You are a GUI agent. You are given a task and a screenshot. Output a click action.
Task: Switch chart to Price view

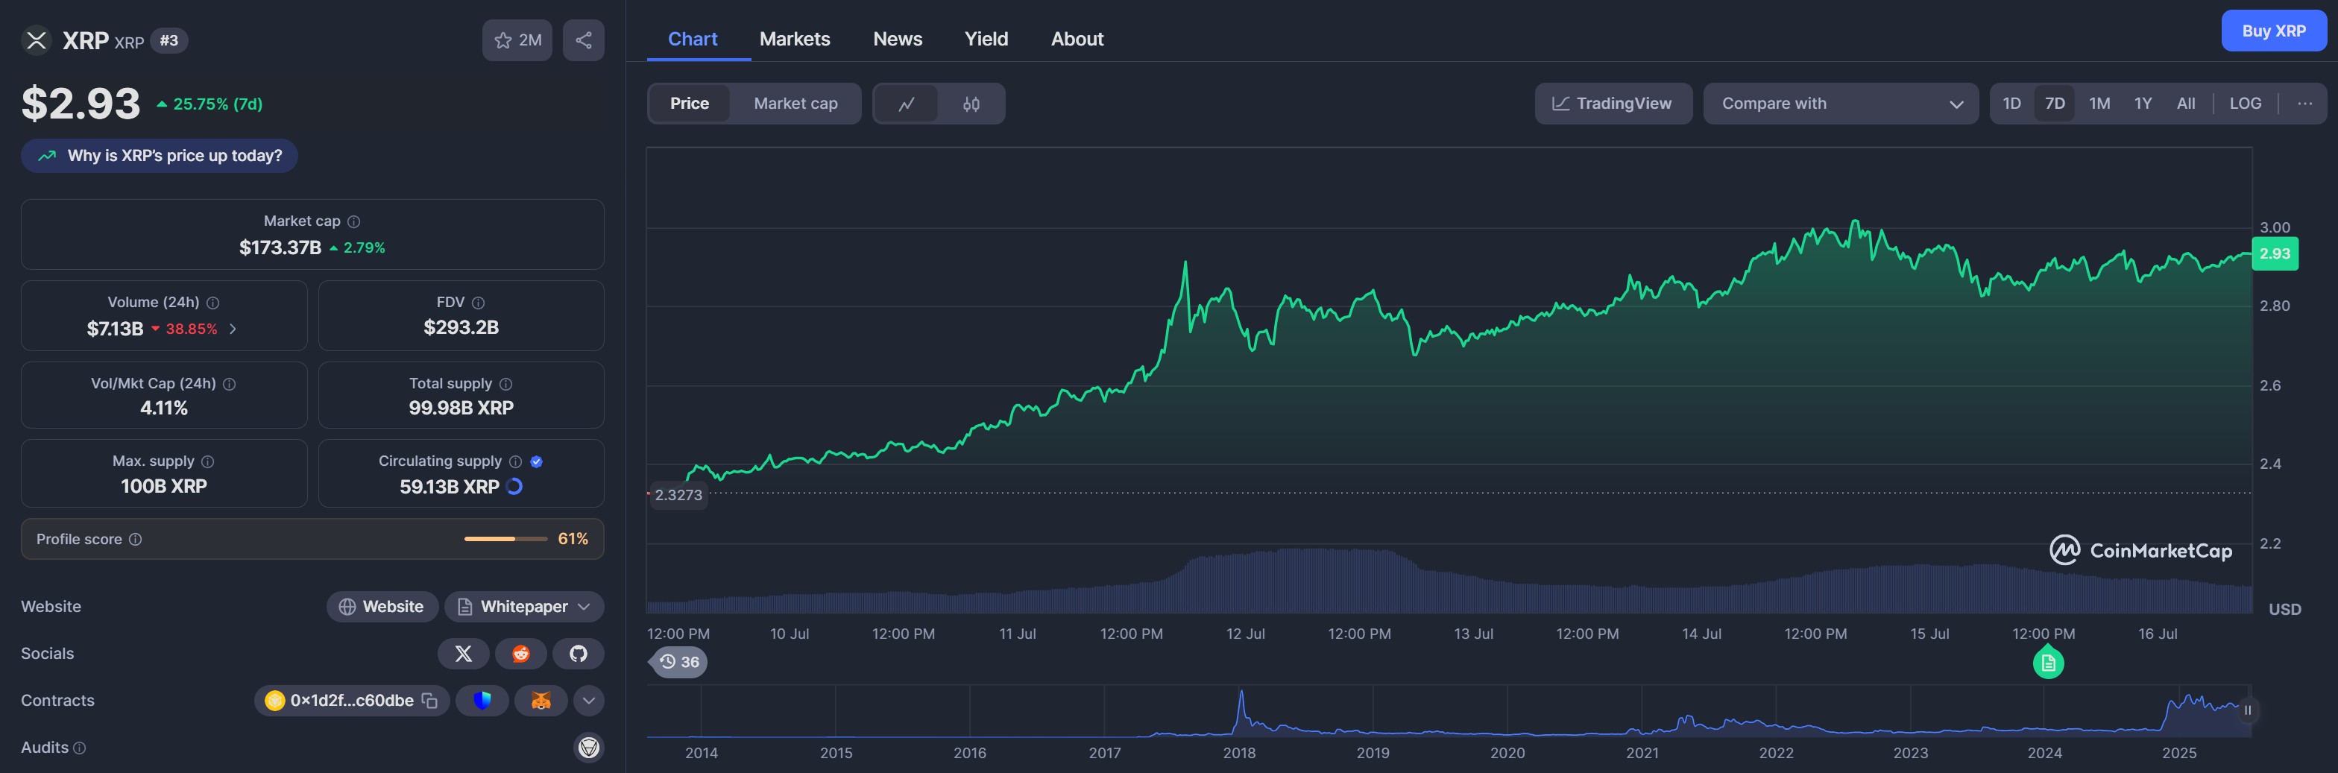click(x=690, y=104)
